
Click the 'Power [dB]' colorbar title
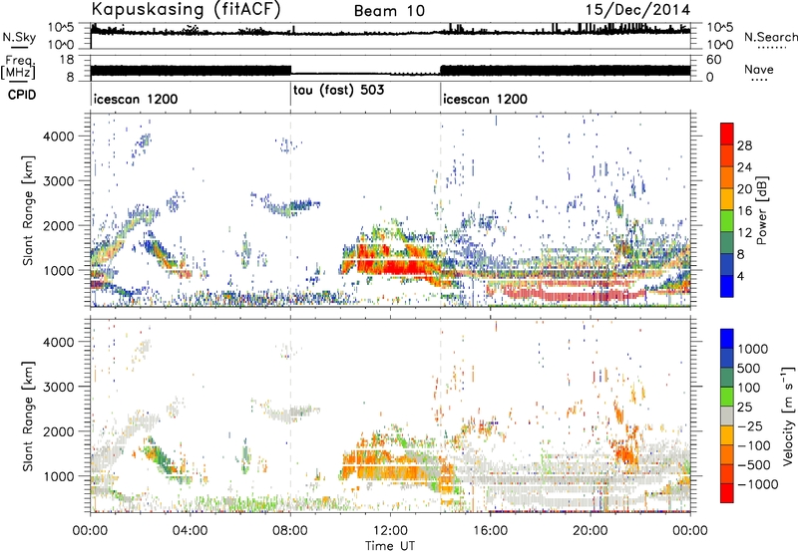click(x=761, y=210)
